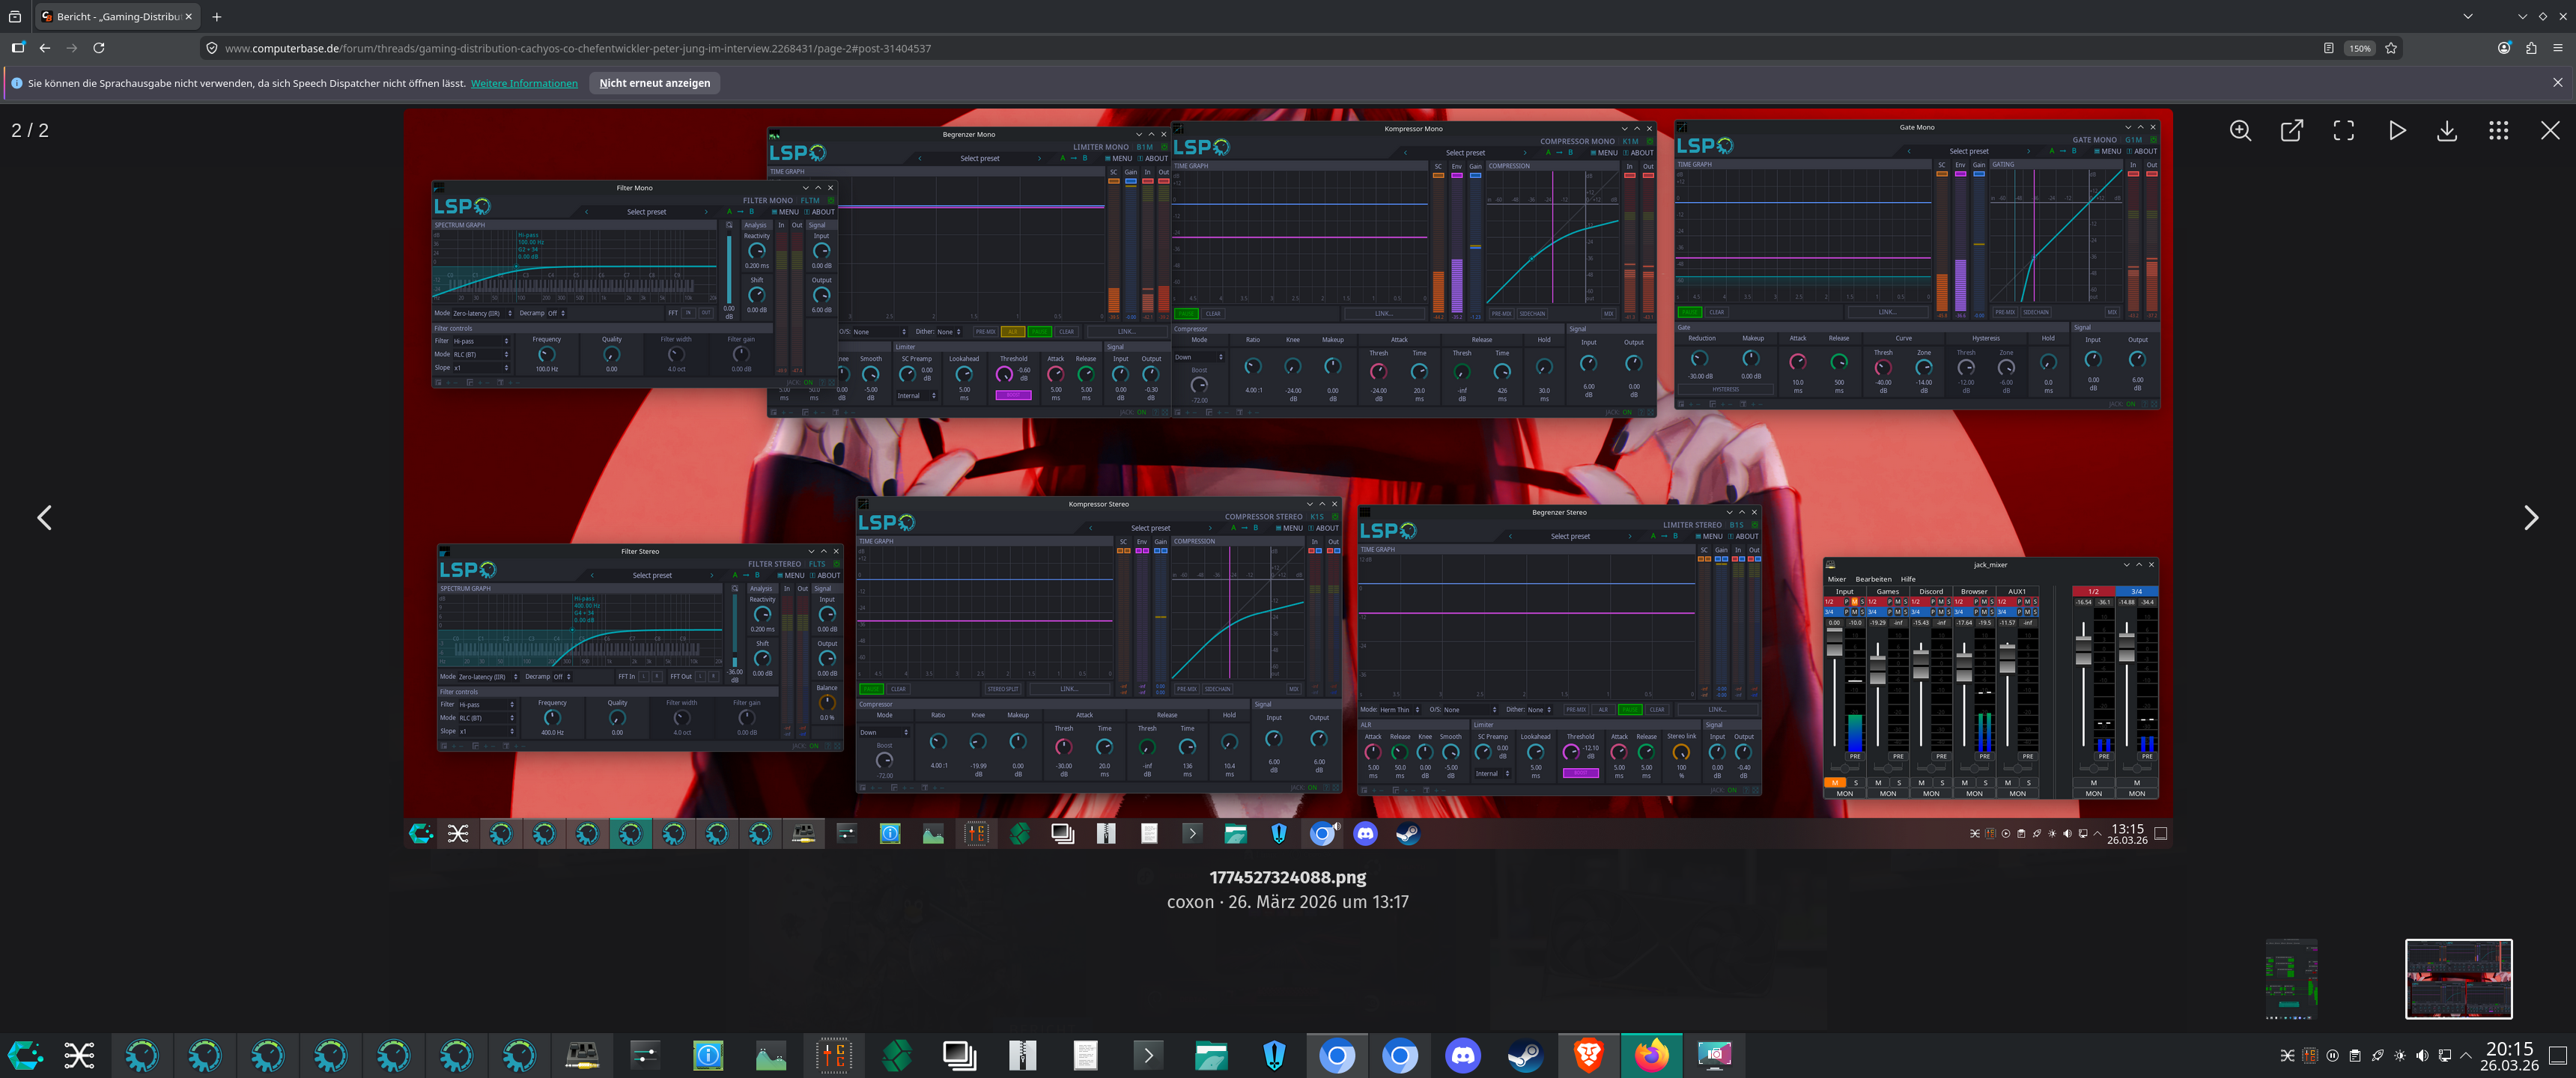Open image in new window via arrow icon
This screenshot has height=1078, width=2576.
2292,131
